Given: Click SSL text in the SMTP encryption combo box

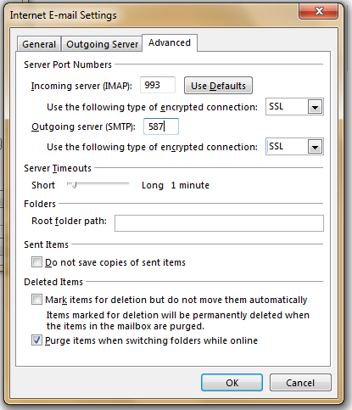Looking at the screenshot, I should (277, 146).
